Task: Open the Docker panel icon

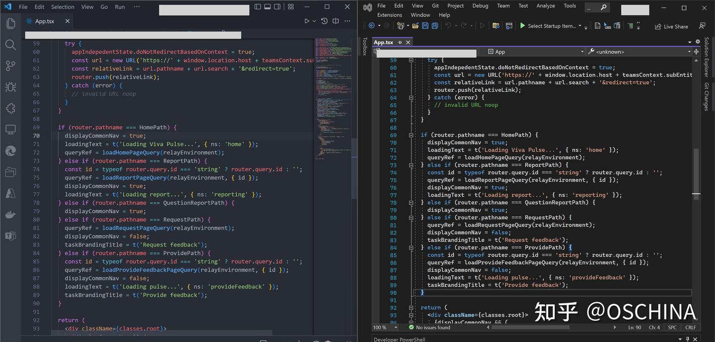Action: coord(10,214)
